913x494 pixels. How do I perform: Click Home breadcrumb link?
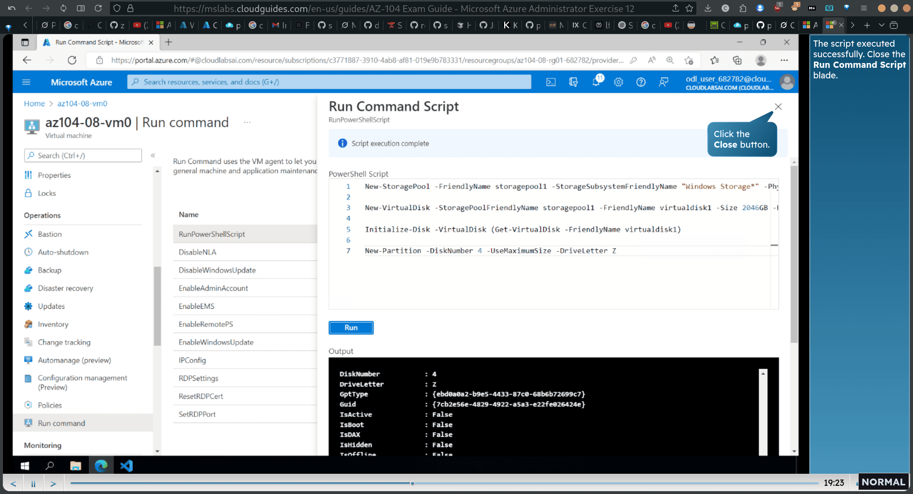click(34, 103)
